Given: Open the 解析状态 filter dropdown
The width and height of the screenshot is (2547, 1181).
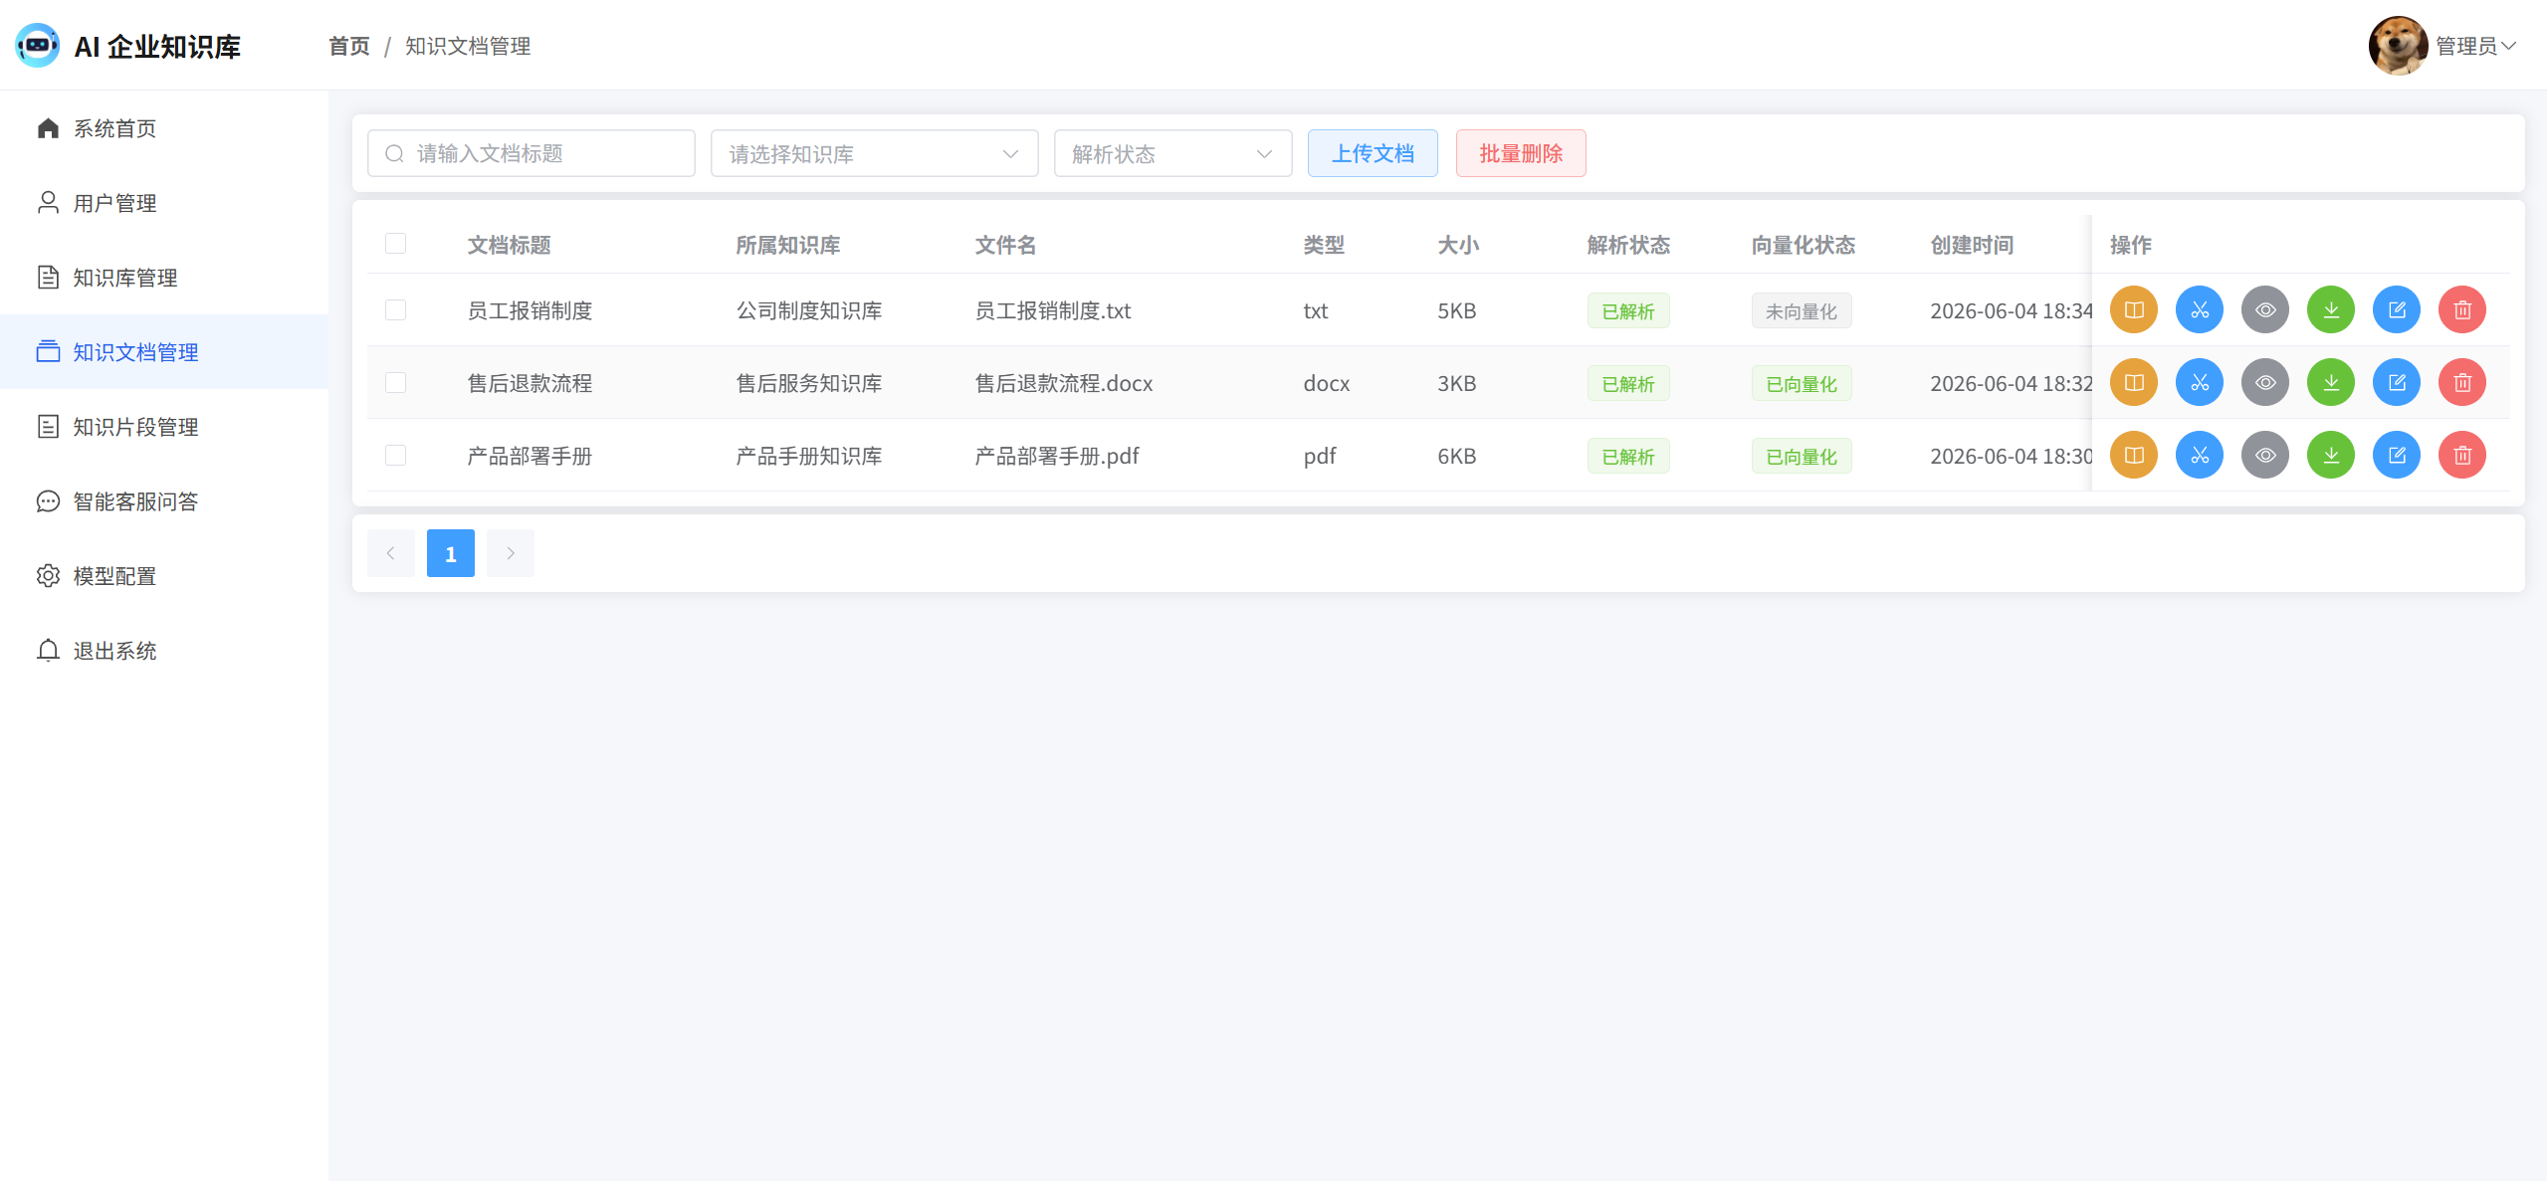Looking at the screenshot, I should coord(1172,154).
